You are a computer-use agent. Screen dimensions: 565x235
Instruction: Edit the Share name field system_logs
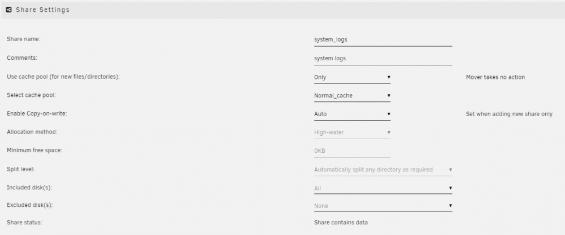click(383, 39)
